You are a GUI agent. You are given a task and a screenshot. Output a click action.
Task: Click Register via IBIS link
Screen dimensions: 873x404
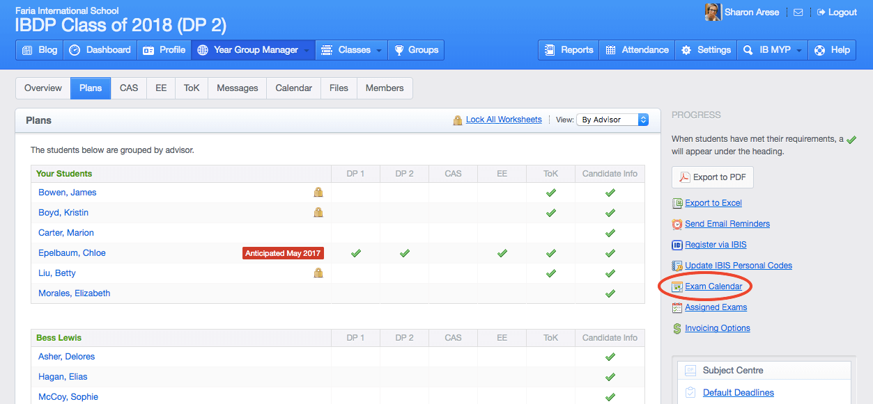coord(716,245)
